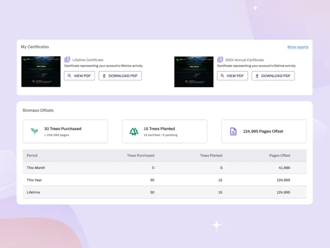This screenshot has height=248, width=330.
Task: Click the document icon for Pages Offset
Action: tap(233, 131)
